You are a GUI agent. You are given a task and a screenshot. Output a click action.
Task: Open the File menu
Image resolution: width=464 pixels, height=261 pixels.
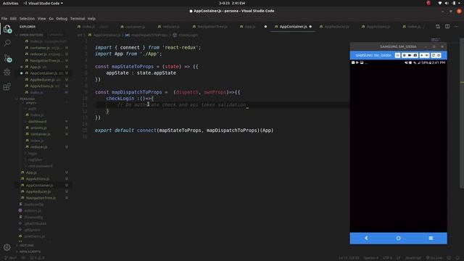pos(4,19)
